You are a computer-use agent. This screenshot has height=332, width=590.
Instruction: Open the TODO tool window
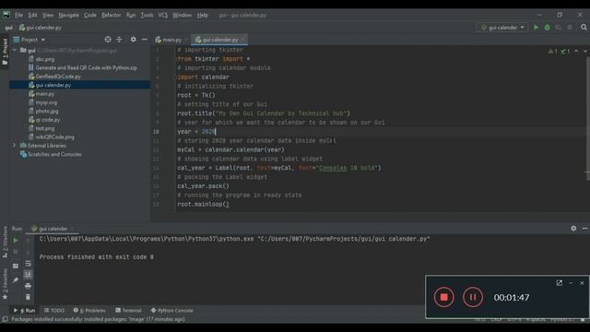(54, 311)
